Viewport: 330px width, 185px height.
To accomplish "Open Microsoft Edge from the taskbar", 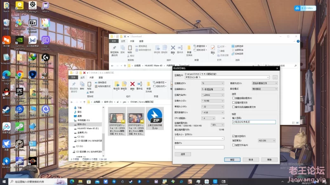I will coord(72,181).
